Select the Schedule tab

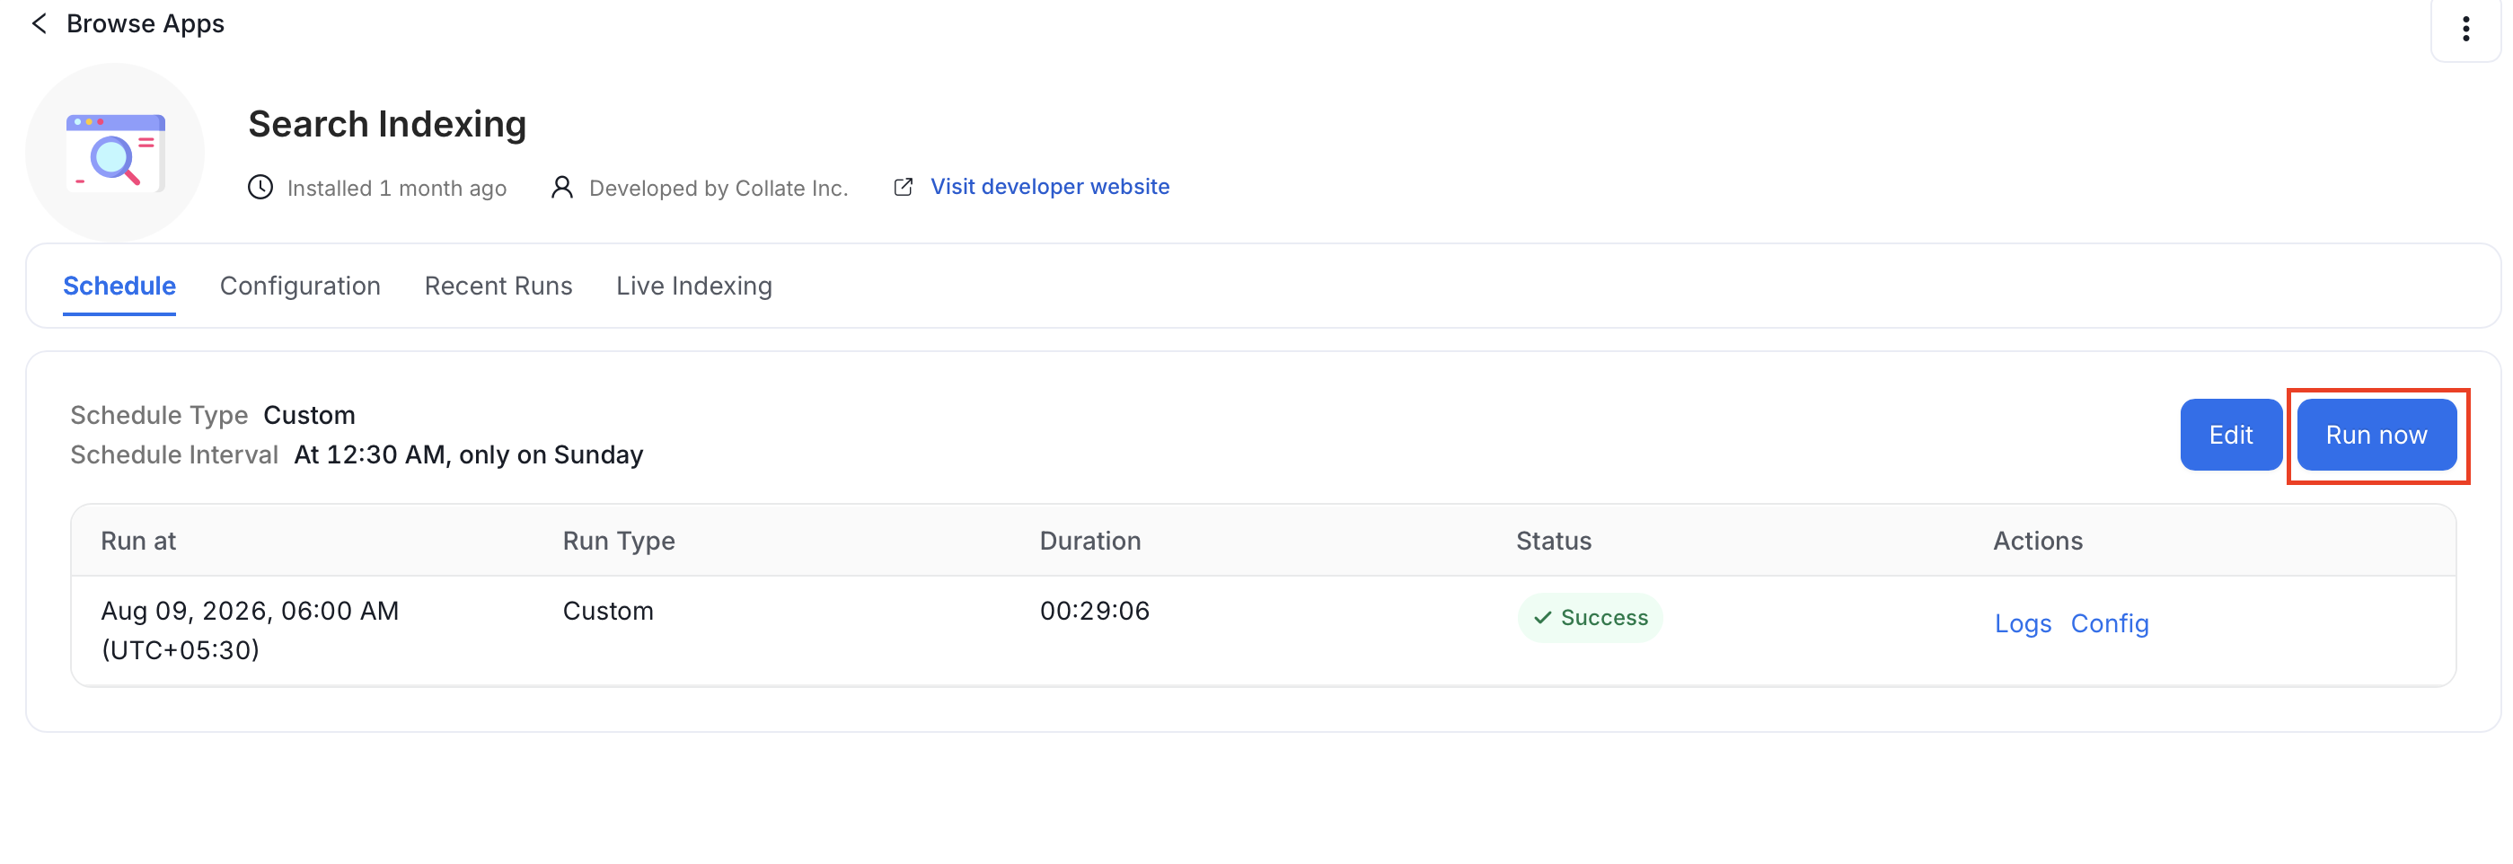tap(119, 286)
